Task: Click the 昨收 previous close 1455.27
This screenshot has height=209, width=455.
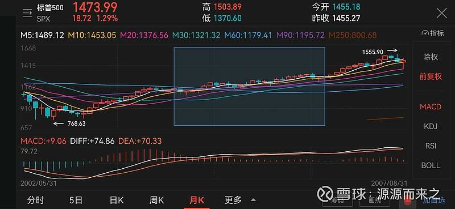Action: (x=346, y=18)
